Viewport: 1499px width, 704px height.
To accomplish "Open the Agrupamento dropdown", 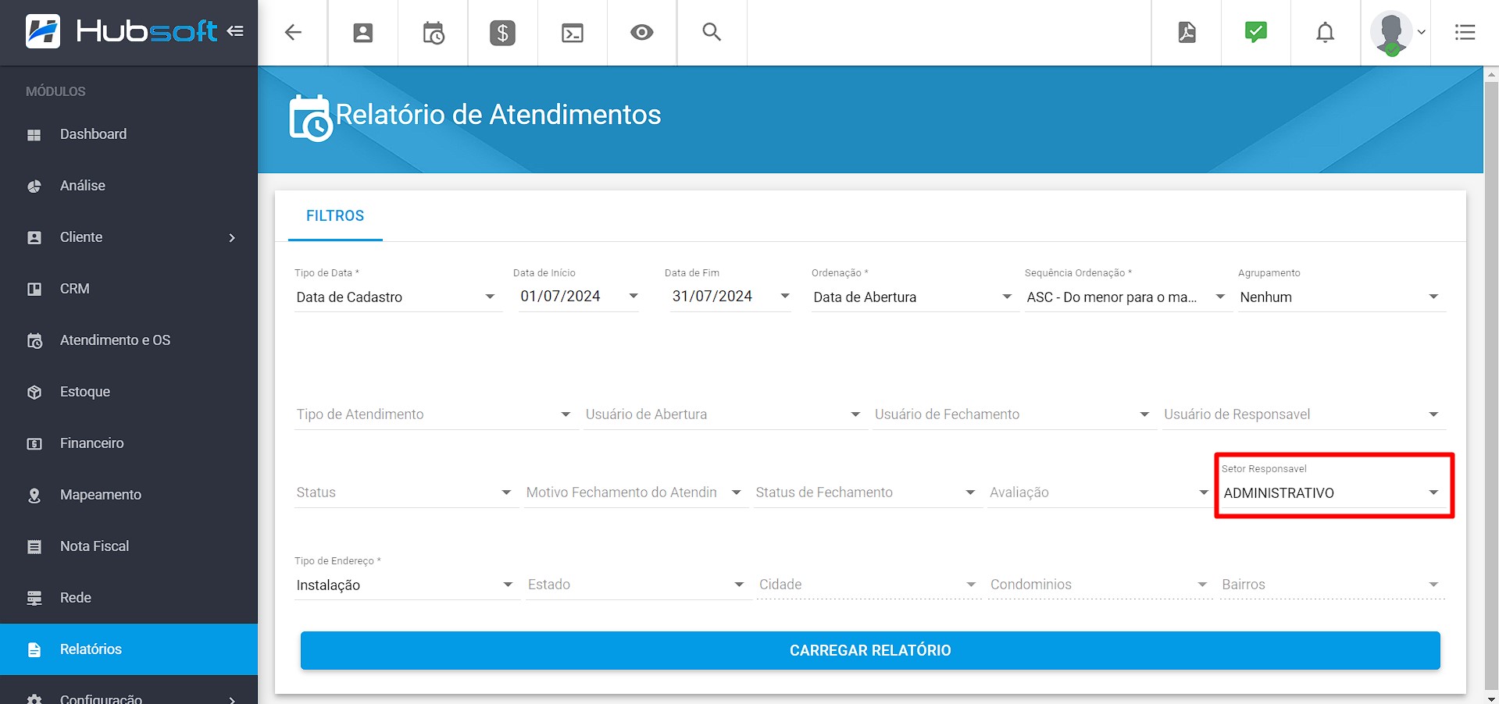I will coord(1340,297).
